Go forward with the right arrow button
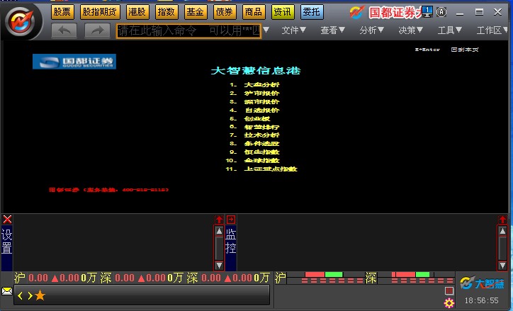 [x=97, y=30]
